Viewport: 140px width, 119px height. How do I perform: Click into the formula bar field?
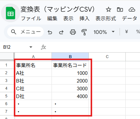coord(93,47)
